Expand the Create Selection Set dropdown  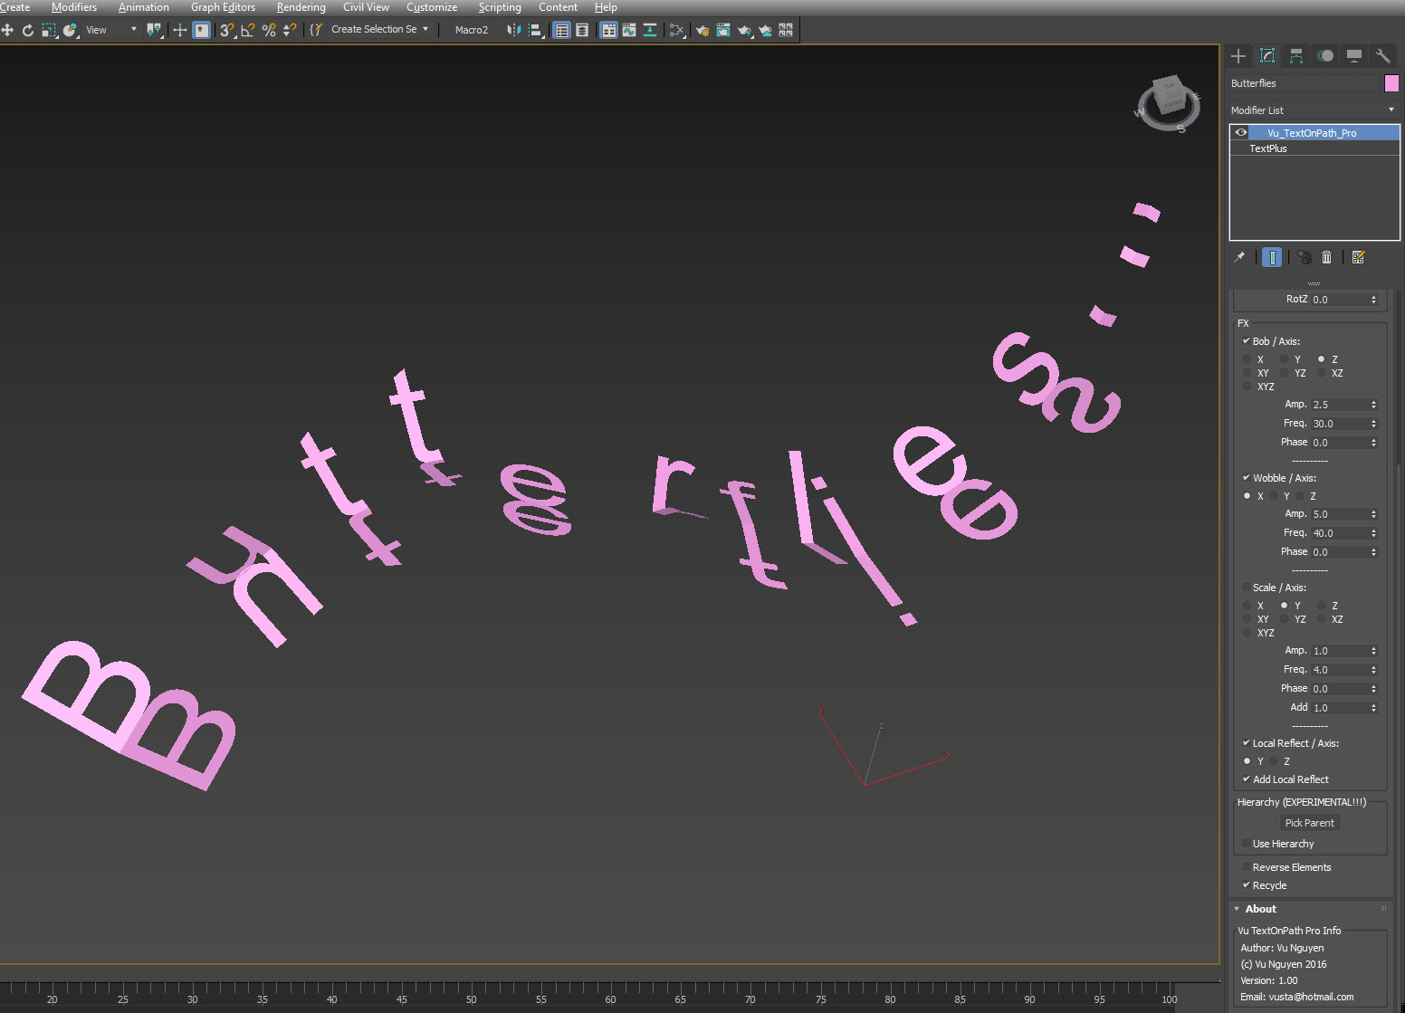[425, 30]
